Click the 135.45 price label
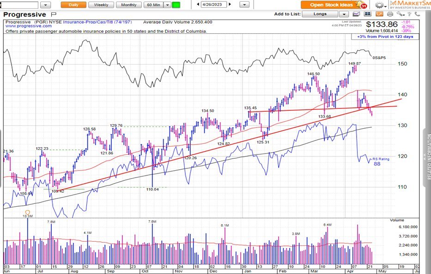This screenshot has height=274, width=431. 250,108
